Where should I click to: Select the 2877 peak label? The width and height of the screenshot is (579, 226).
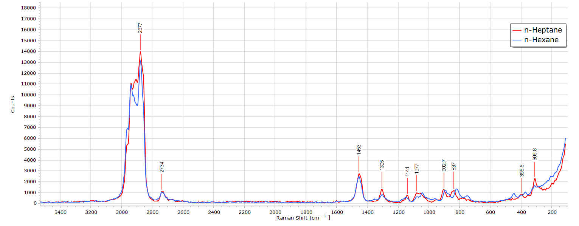pyautogui.click(x=140, y=28)
